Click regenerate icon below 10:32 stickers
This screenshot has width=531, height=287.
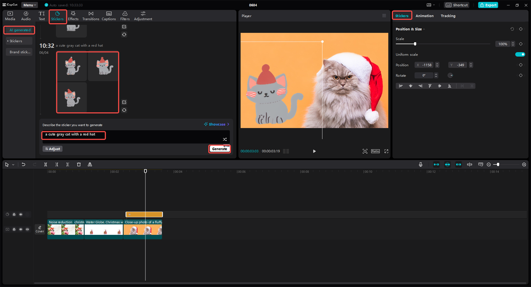(x=124, y=110)
